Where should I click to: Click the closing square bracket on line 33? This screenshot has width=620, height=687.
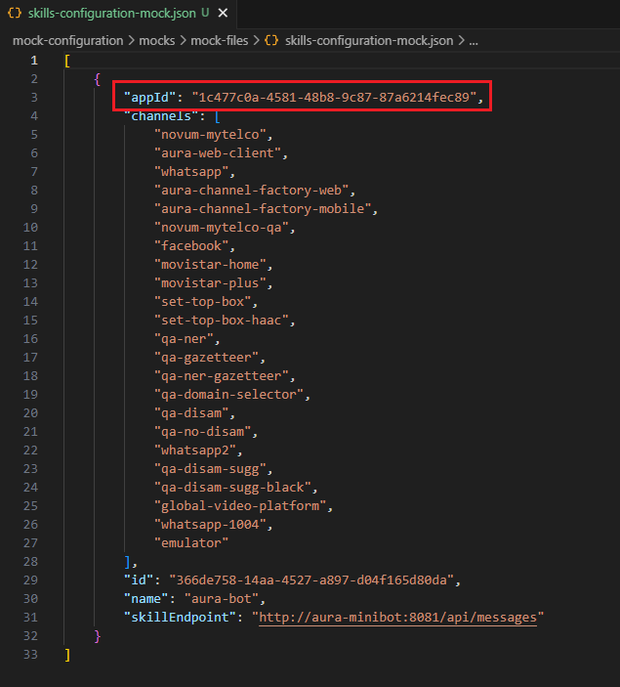point(67,655)
